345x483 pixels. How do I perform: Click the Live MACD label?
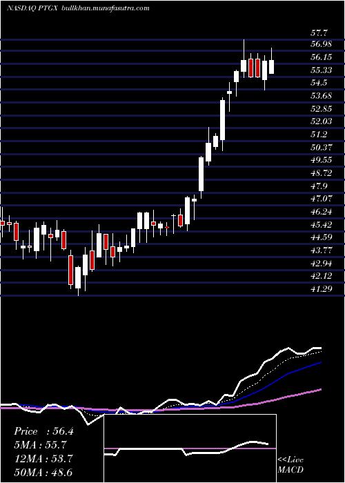290,464
